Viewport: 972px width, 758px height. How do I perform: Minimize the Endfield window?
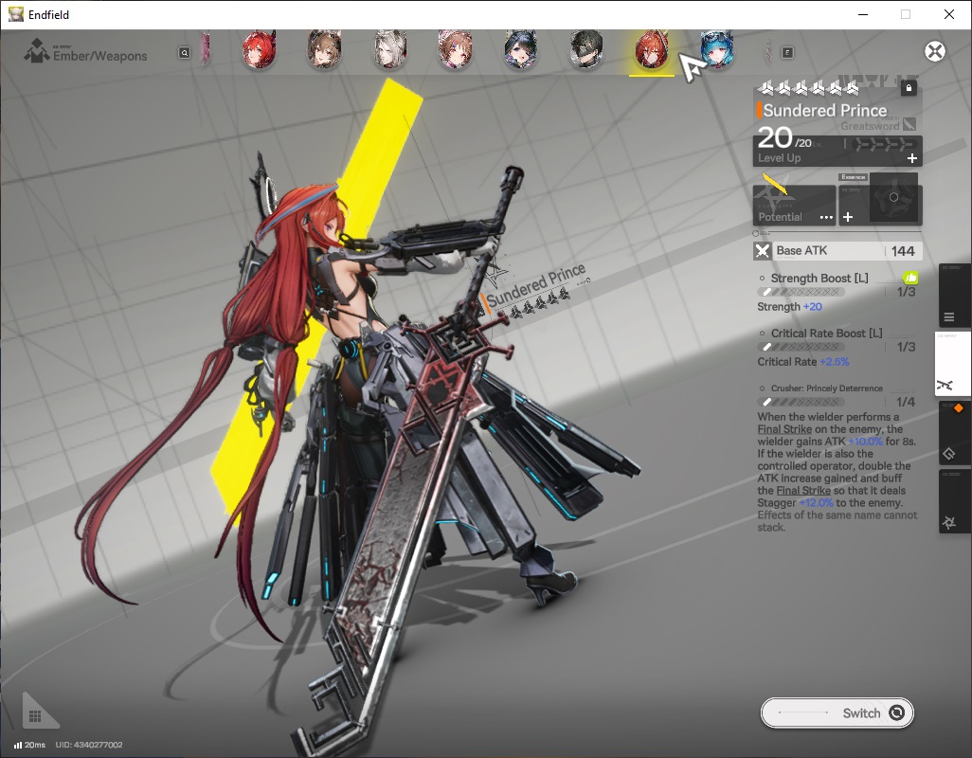(x=862, y=14)
